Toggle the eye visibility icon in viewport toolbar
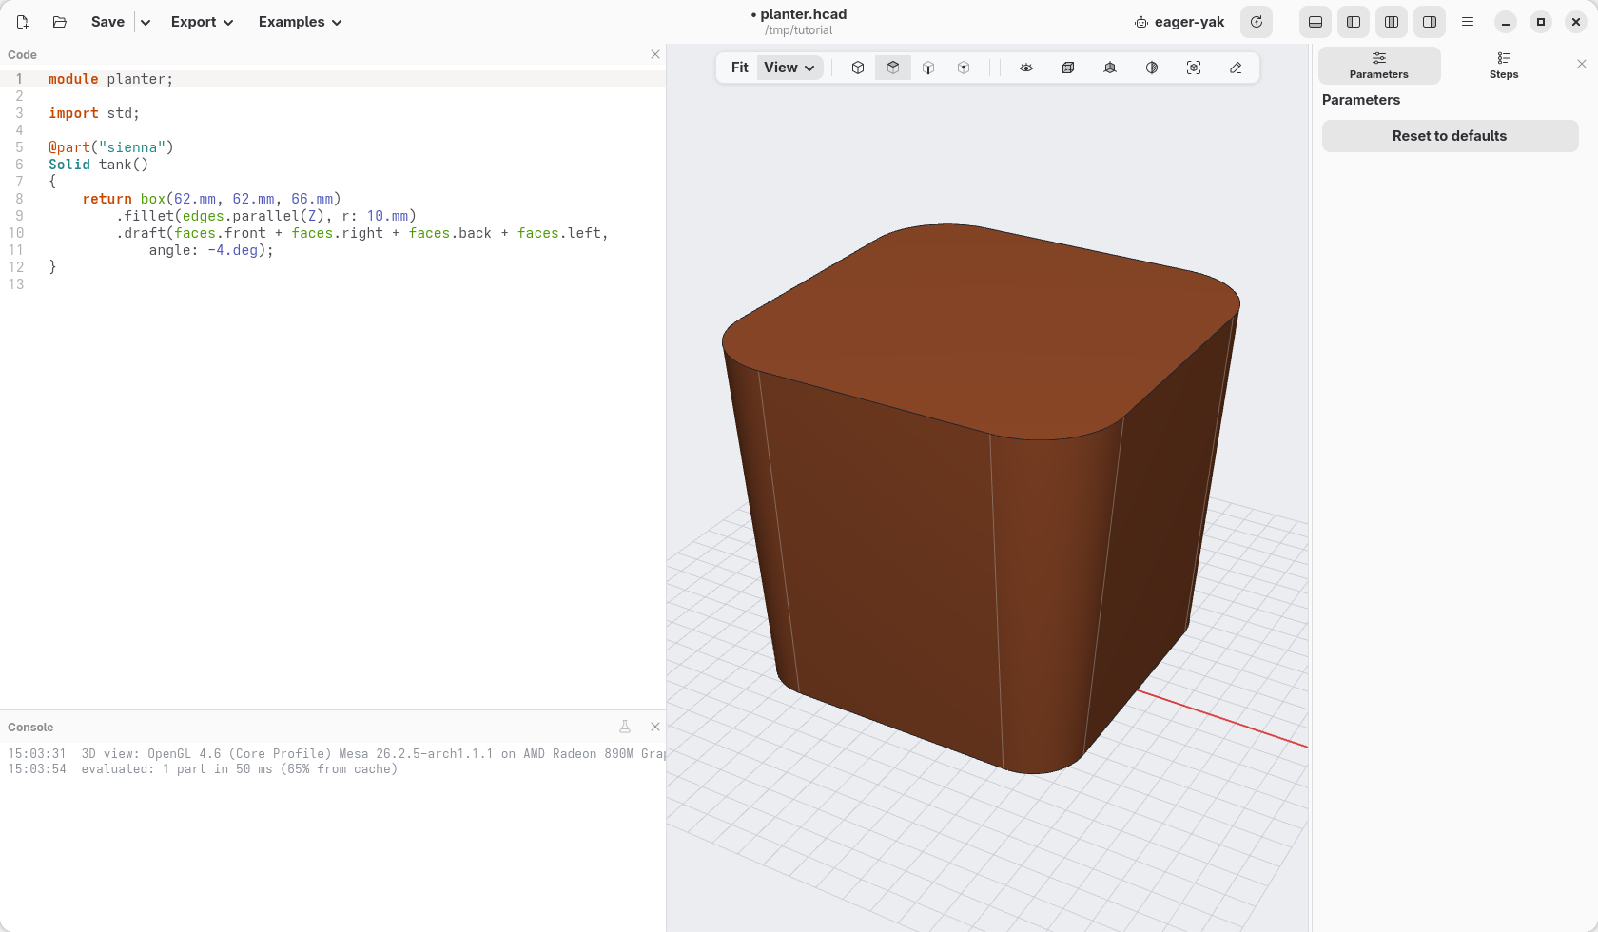 1026,68
